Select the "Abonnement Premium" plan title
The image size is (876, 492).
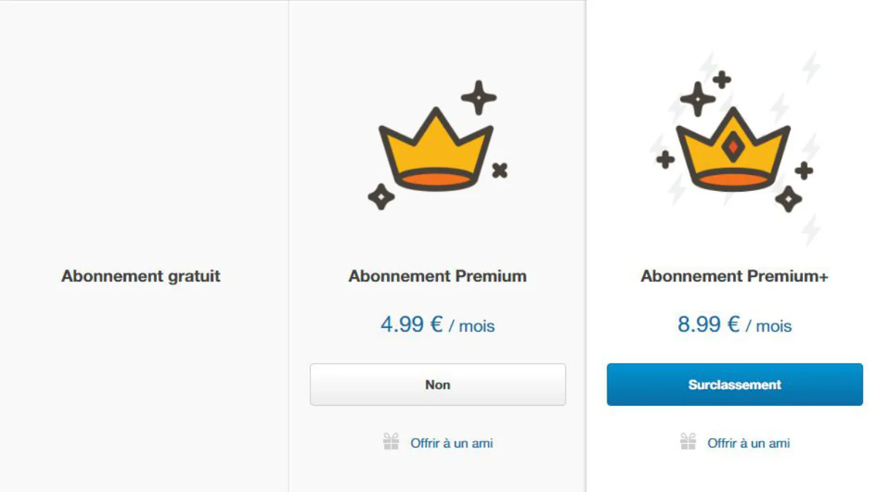[x=437, y=276]
